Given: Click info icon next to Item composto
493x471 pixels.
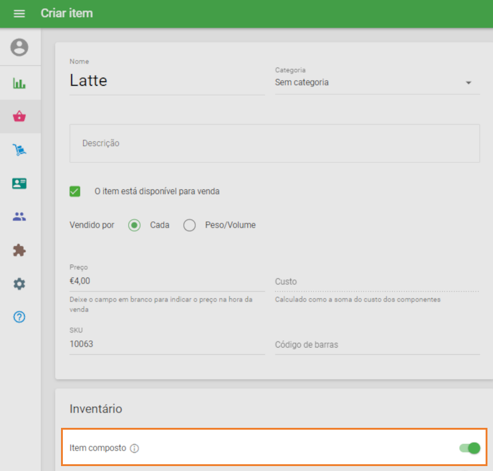Looking at the screenshot, I should coord(135,448).
